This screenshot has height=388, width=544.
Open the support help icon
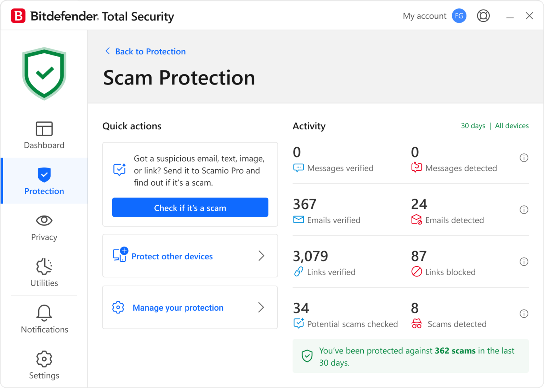click(x=483, y=16)
